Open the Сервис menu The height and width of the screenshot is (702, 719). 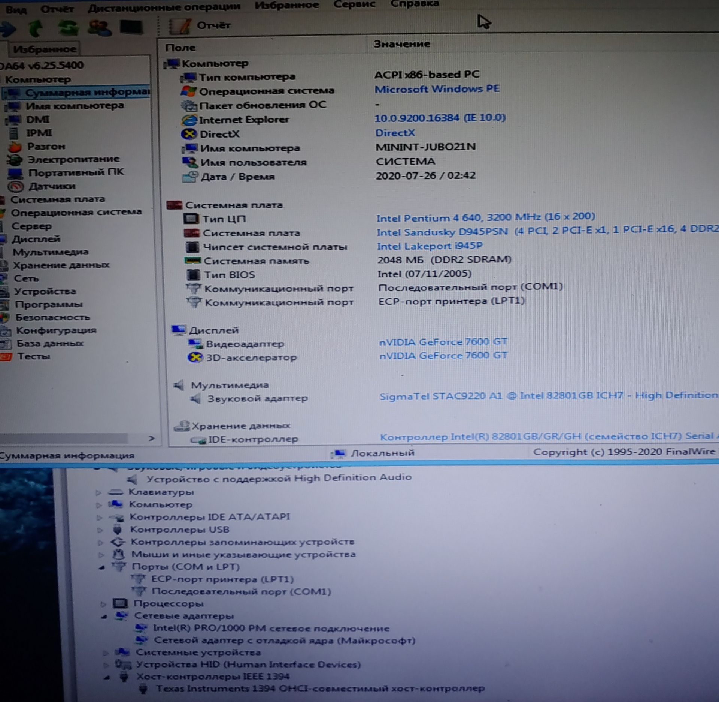(354, 4)
